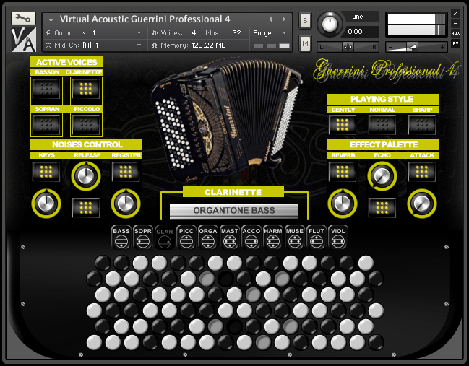Adjust the output volume slider
The height and width of the screenshot is (366, 469).
click(417, 47)
